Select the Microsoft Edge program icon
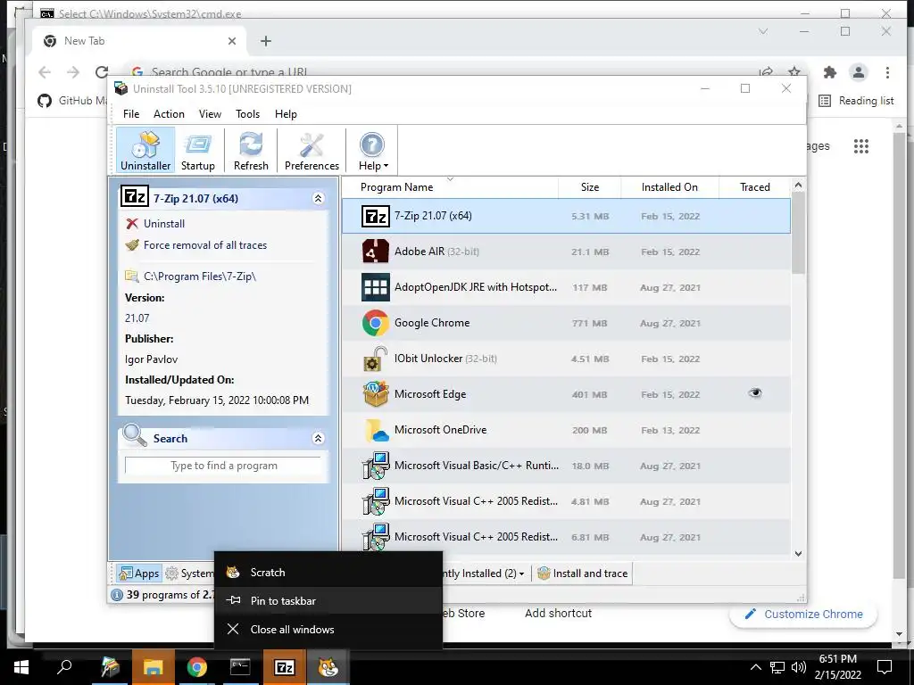Image resolution: width=914 pixels, height=685 pixels. click(376, 394)
